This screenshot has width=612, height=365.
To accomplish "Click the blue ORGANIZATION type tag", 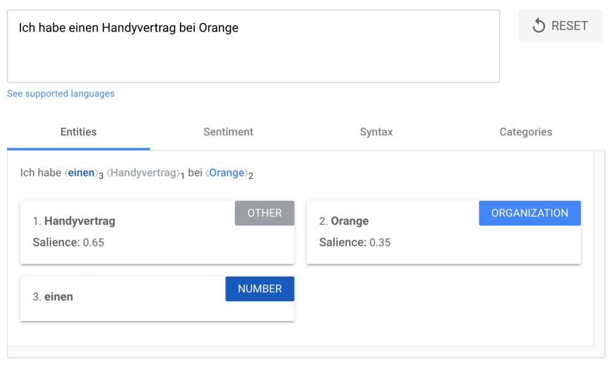I will pos(530,213).
